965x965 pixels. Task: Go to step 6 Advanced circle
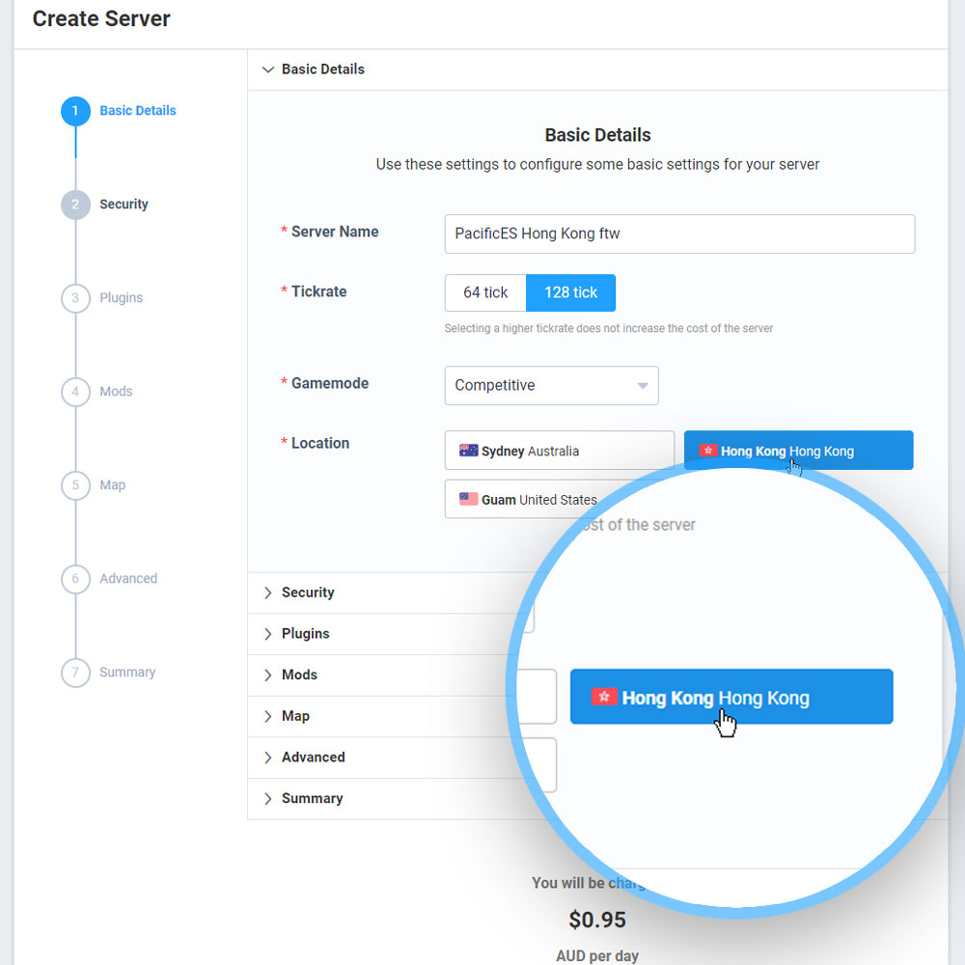click(x=75, y=579)
